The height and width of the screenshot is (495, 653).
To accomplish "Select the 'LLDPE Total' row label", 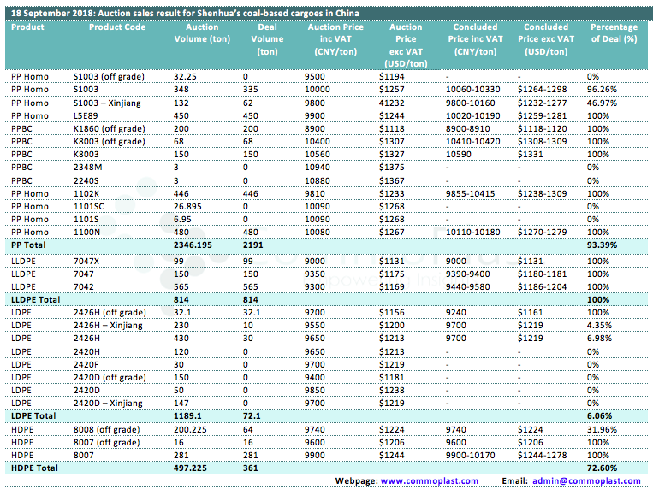I will tap(35, 300).
